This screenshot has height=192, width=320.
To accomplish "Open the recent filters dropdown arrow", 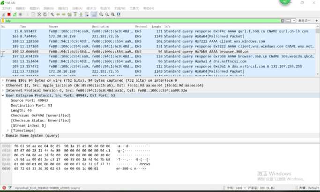I will point(294,21).
